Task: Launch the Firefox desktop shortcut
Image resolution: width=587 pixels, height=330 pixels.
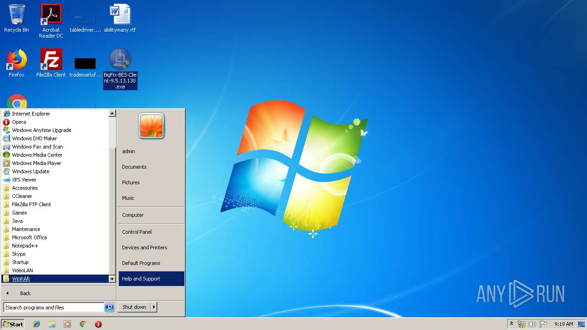Action: click(x=17, y=63)
